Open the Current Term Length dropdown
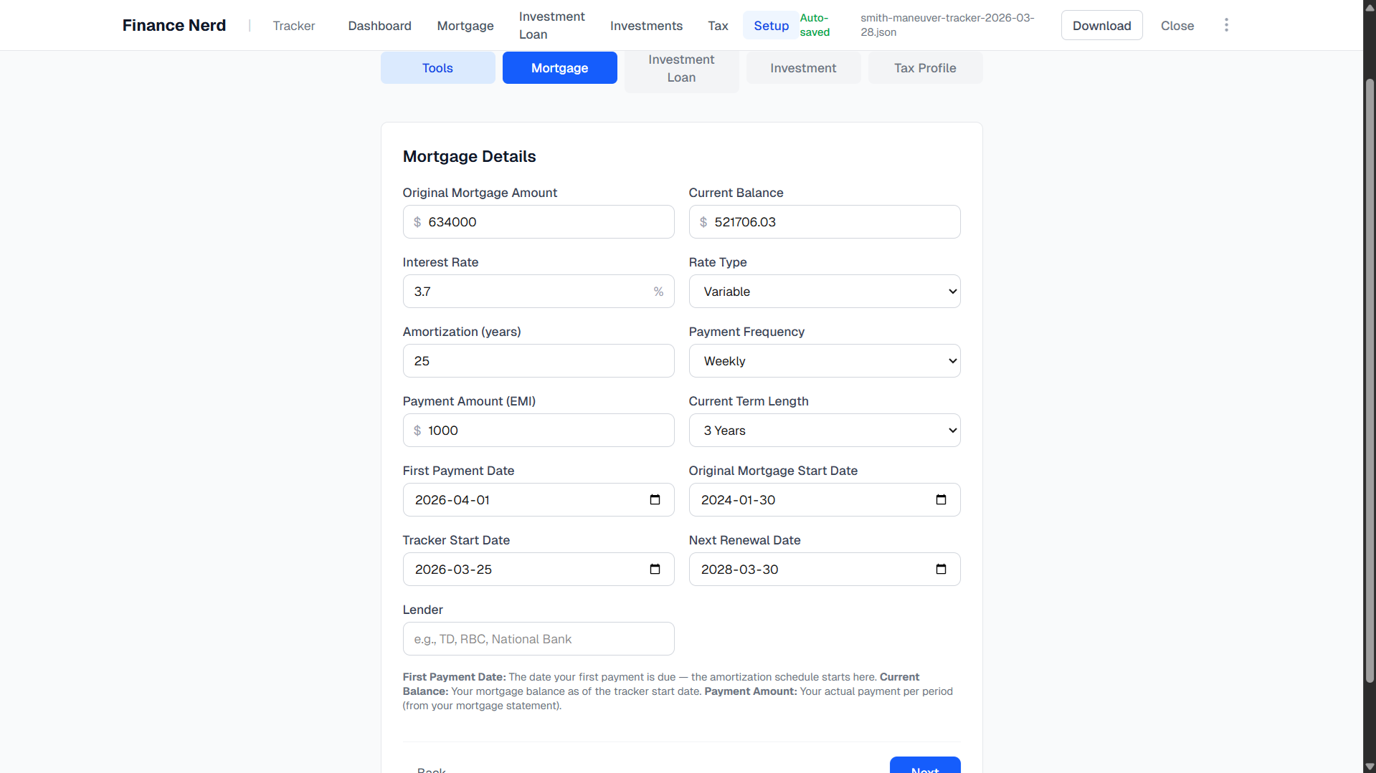The image size is (1376, 773). click(x=823, y=430)
